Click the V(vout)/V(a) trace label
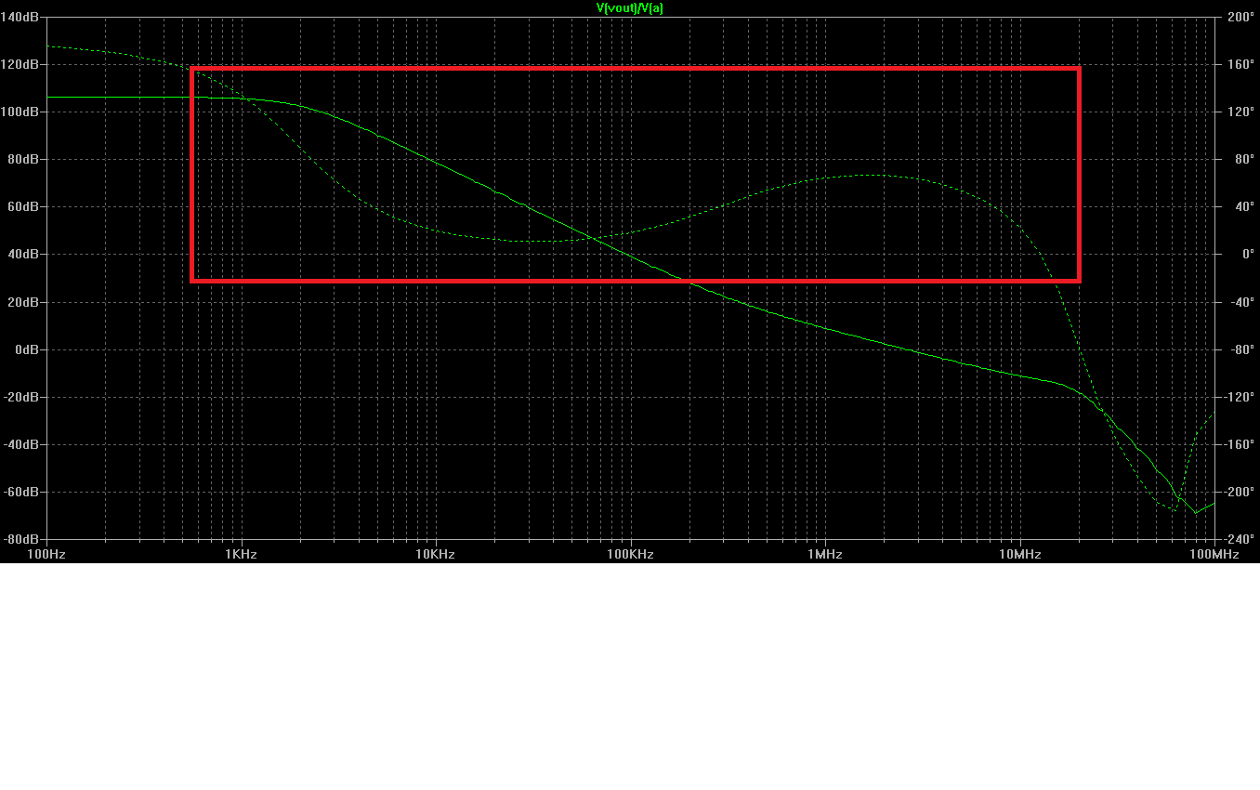Viewport: 1260px width, 790px height. (x=630, y=7)
